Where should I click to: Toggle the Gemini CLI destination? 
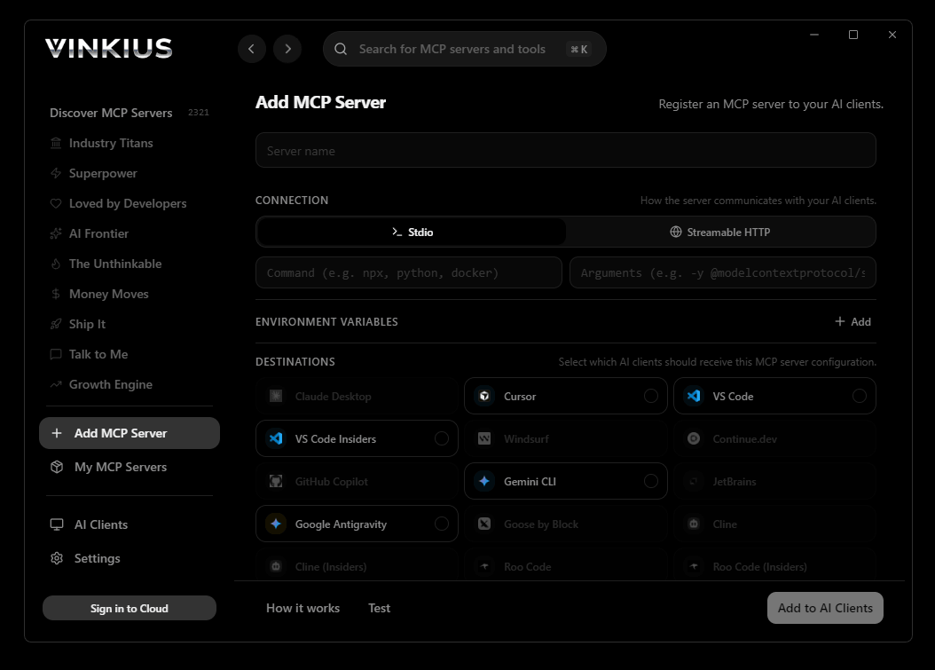pos(651,481)
